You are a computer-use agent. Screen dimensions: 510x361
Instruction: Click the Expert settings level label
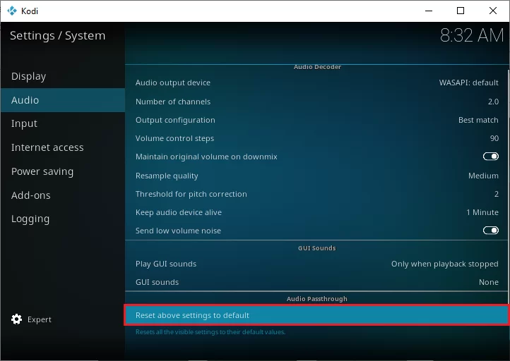coord(40,319)
